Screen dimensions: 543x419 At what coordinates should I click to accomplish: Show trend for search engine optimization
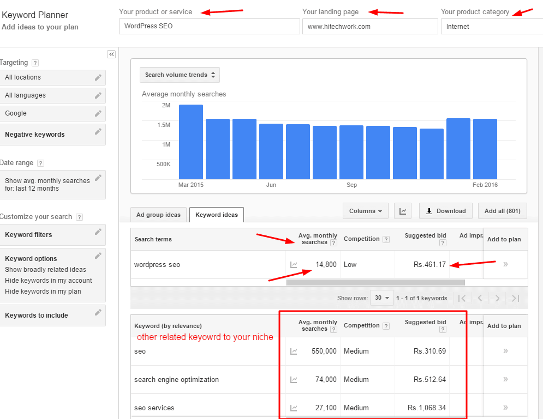(x=294, y=380)
